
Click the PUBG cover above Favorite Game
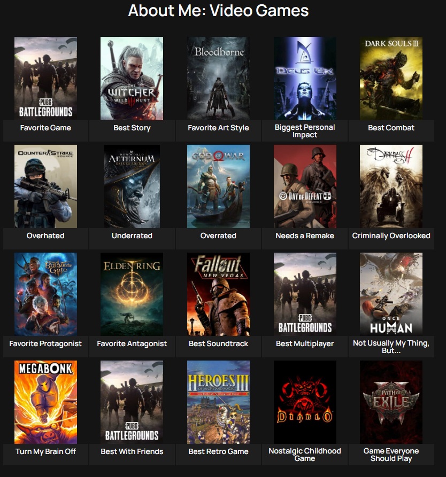click(x=45, y=79)
